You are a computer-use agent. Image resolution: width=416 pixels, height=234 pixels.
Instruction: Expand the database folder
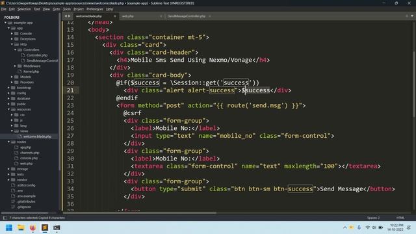(x=8, y=98)
